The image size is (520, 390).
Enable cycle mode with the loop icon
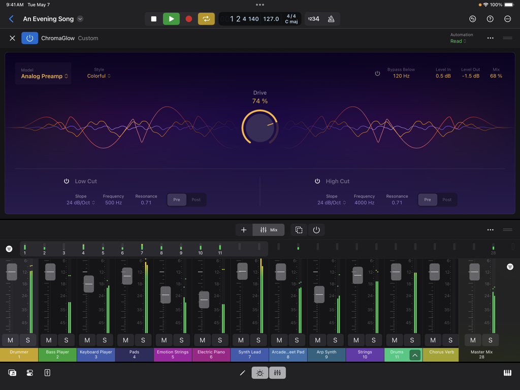tap(206, 18)
